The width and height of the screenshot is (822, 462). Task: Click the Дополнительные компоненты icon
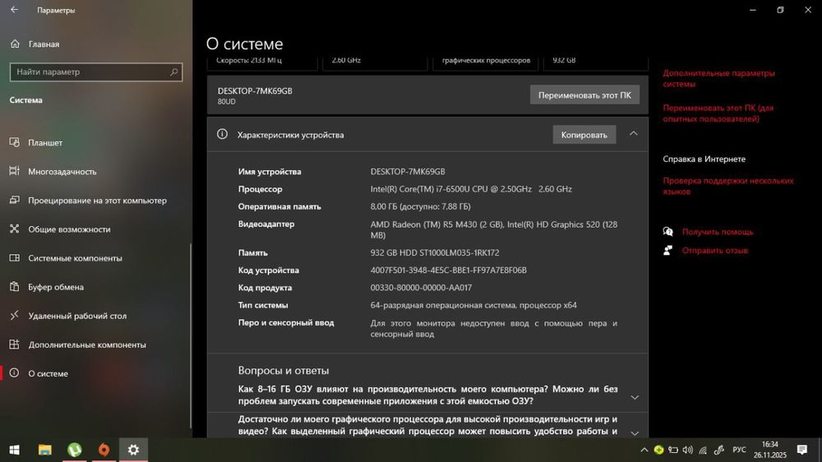[x=14, y=344]
